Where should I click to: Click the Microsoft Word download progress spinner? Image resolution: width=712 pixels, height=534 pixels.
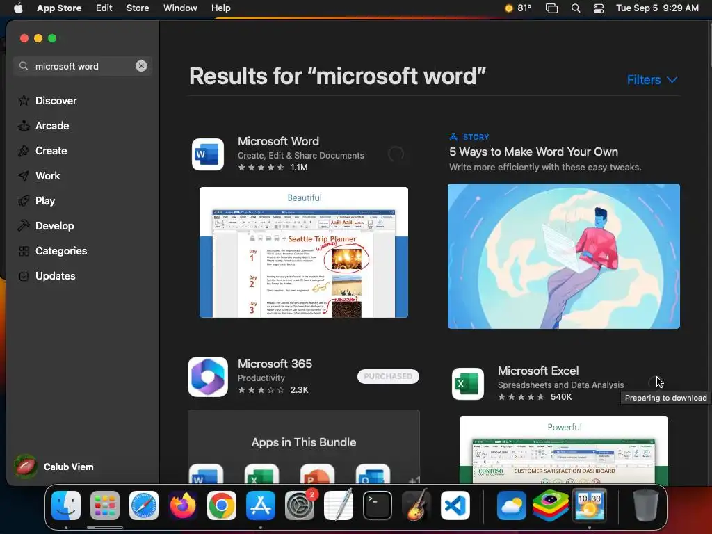click(x=396, y=154)
